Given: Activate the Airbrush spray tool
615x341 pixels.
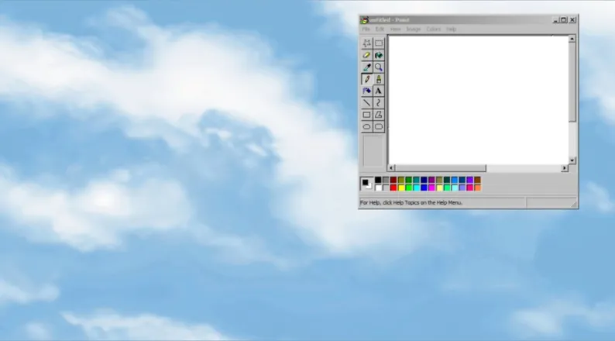Looking at the screenshot, I should [x=366, y=91].
